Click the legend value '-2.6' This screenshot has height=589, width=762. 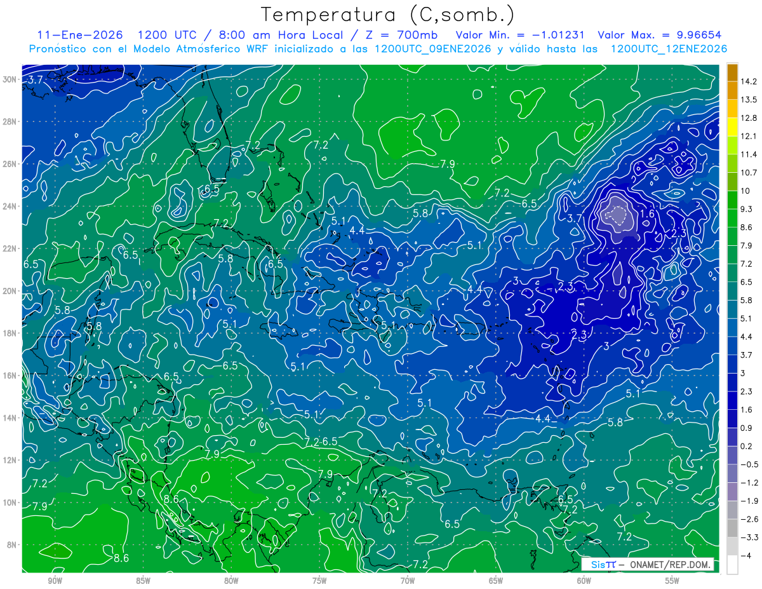[749, 520]
